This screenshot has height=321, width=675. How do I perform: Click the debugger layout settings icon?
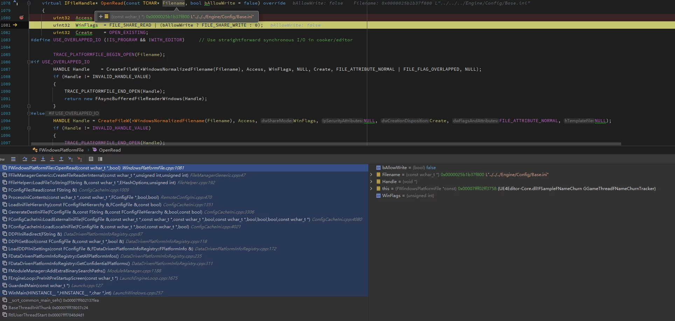click(100, 159)
